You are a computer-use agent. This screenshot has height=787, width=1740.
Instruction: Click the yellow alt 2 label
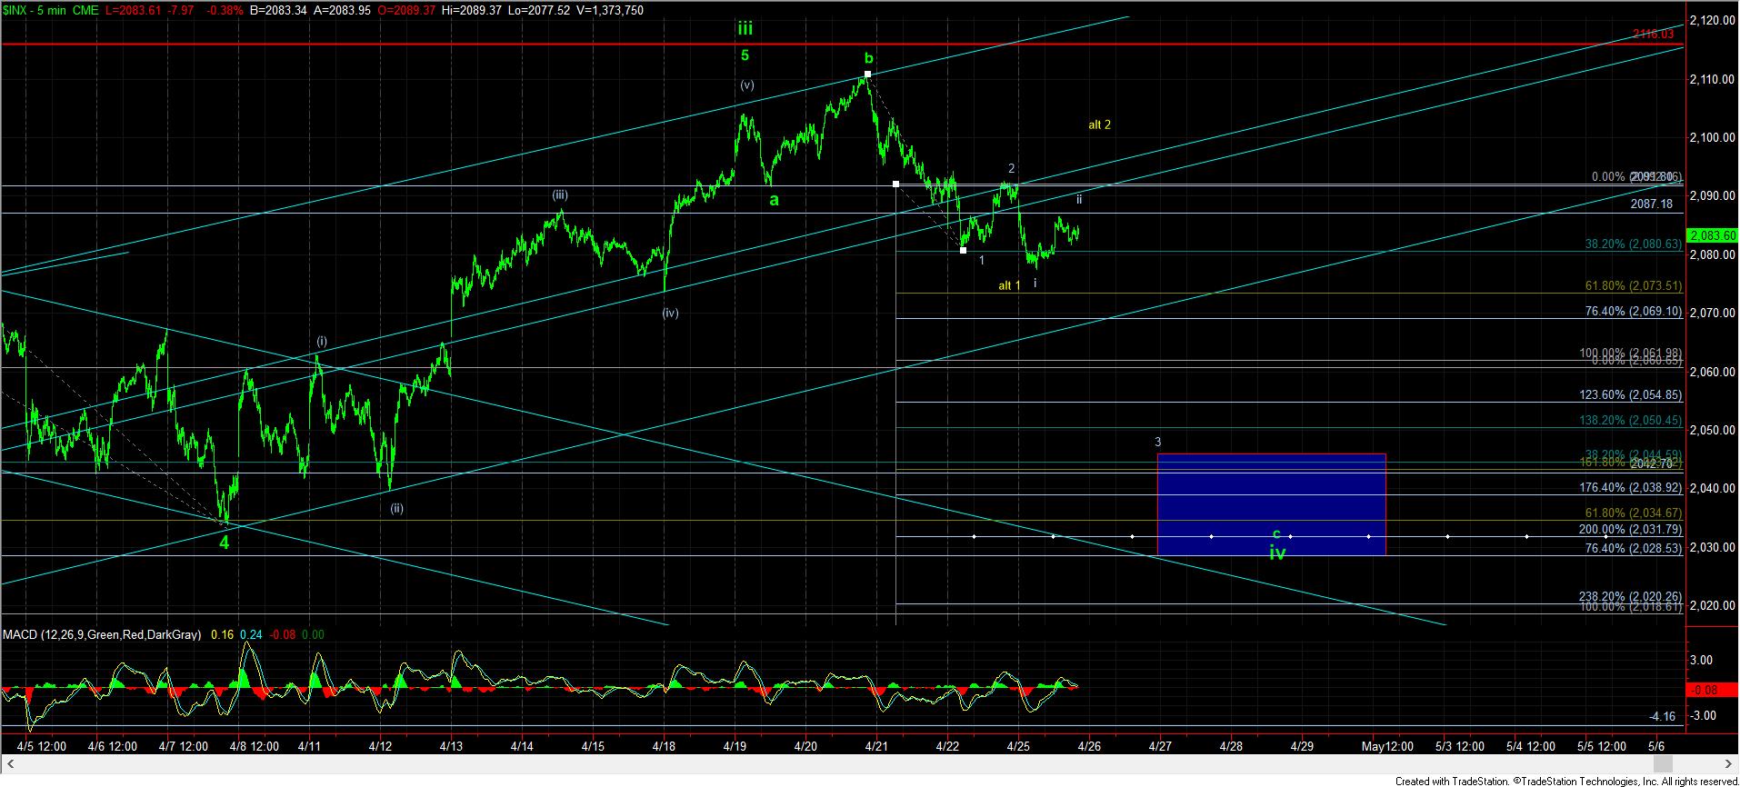(x=1099, y=125)
